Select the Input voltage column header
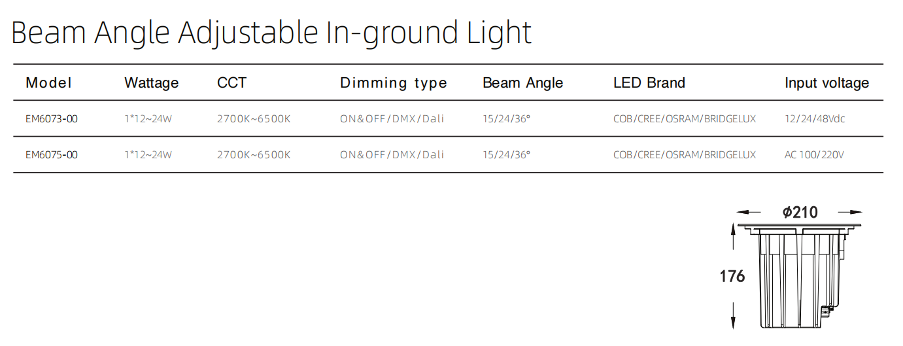Screen dimensions: 903x346 click(x=826, y=83)
